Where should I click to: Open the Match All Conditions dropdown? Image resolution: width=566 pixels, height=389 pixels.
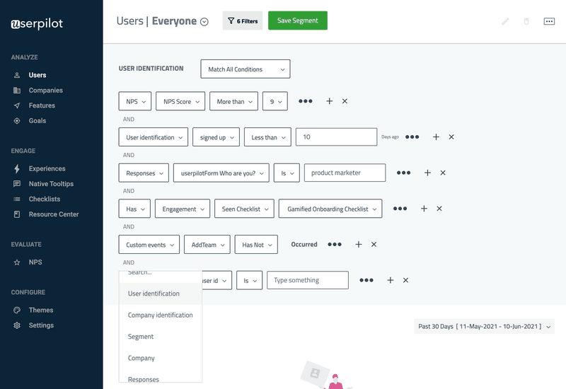point(246,69)
